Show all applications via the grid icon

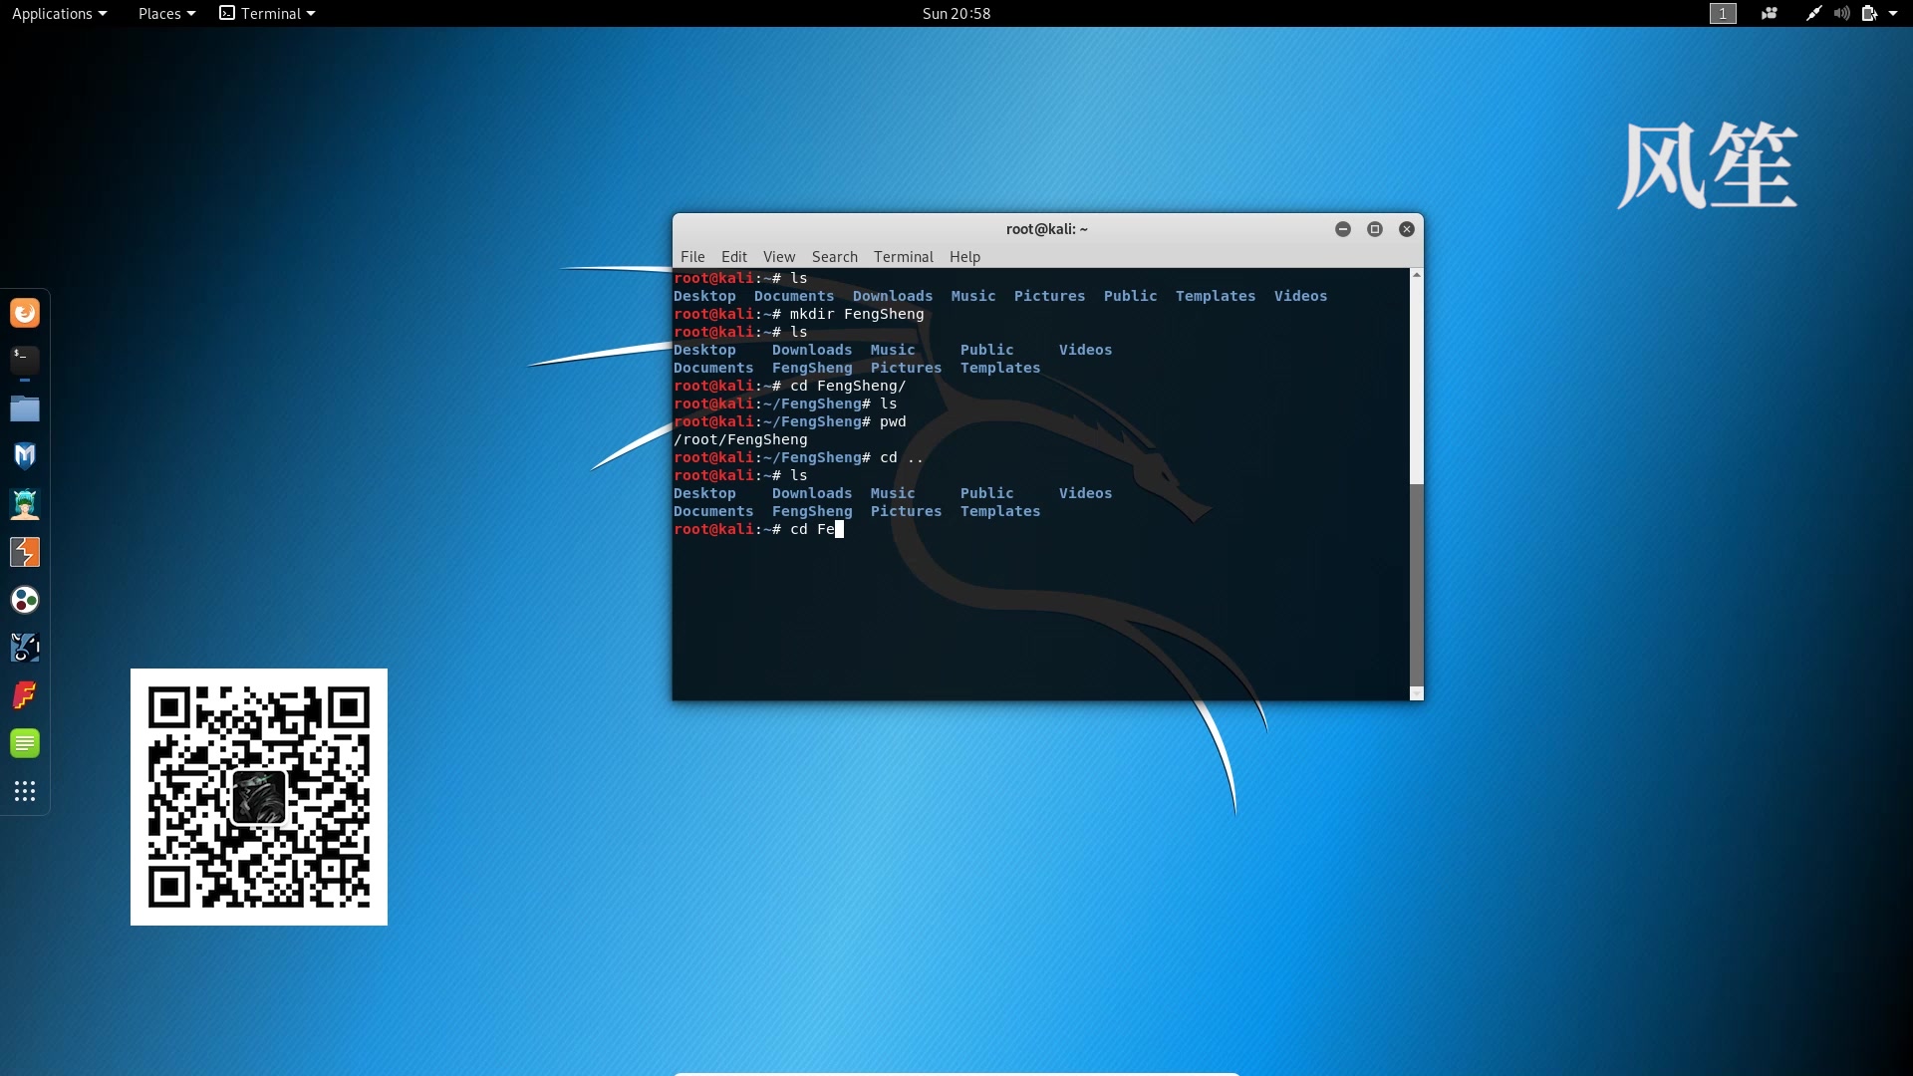pyautogui.click(x=25, y=790)
